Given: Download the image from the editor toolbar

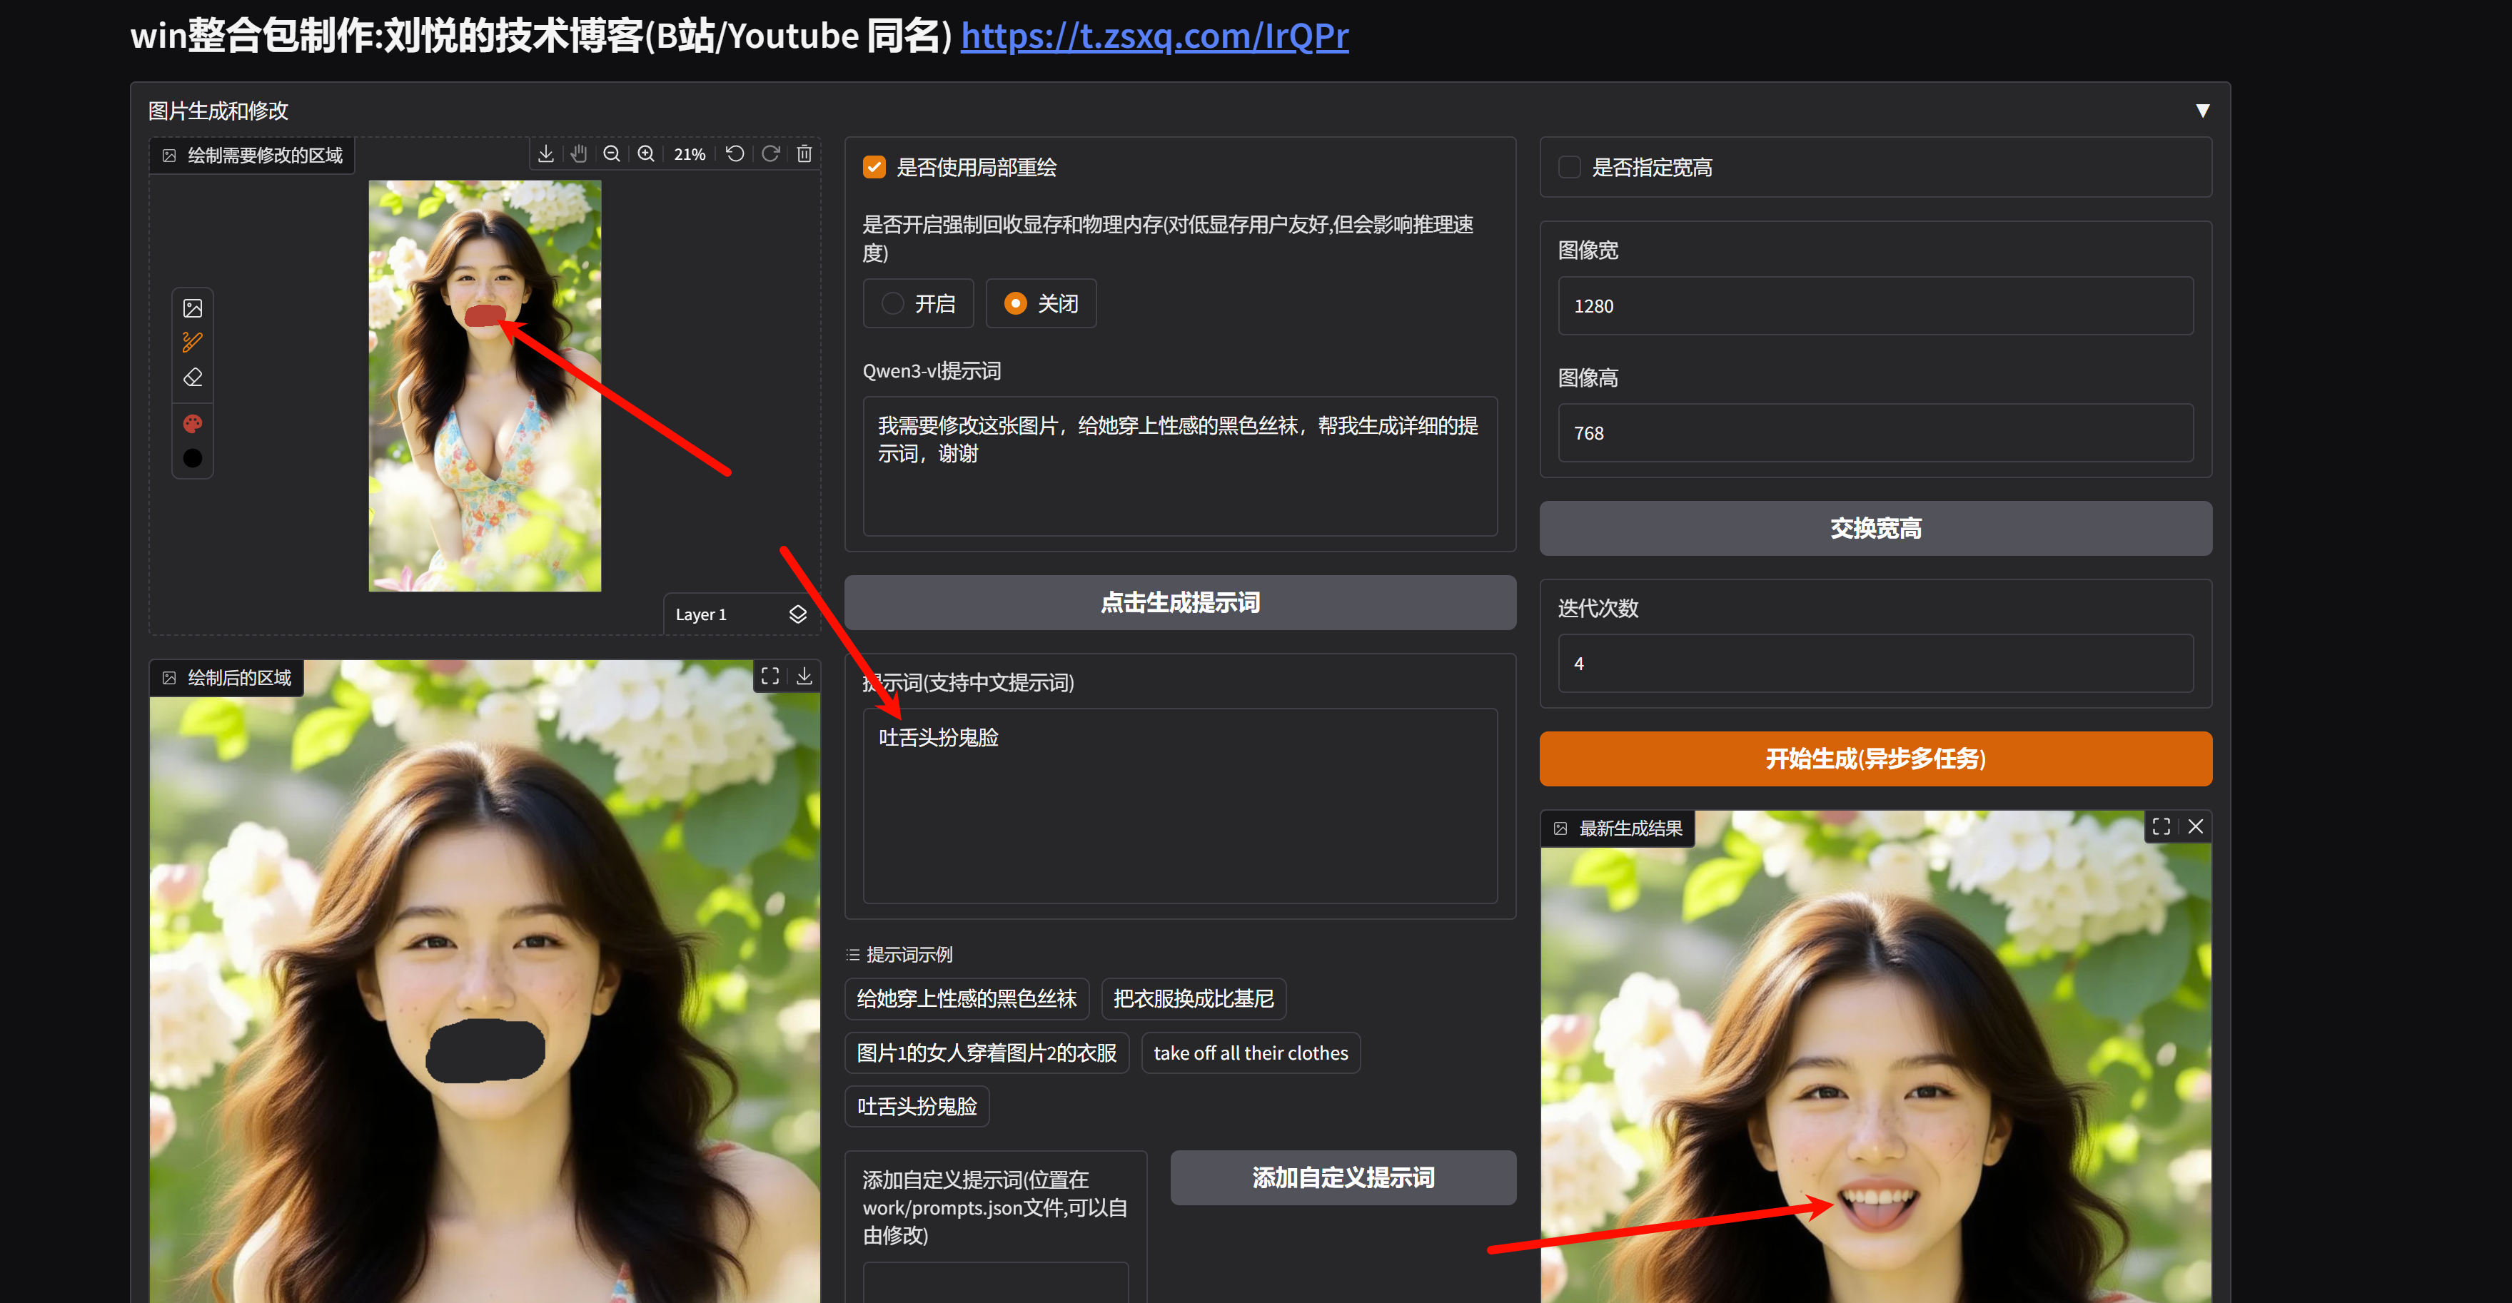Looking at the screenshot, I should [546, 154].
